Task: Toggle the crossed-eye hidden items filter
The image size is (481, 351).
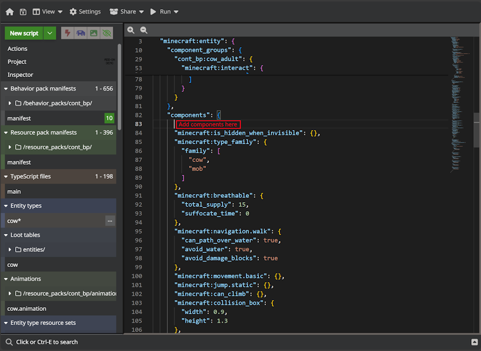Action: click(107, 33)
